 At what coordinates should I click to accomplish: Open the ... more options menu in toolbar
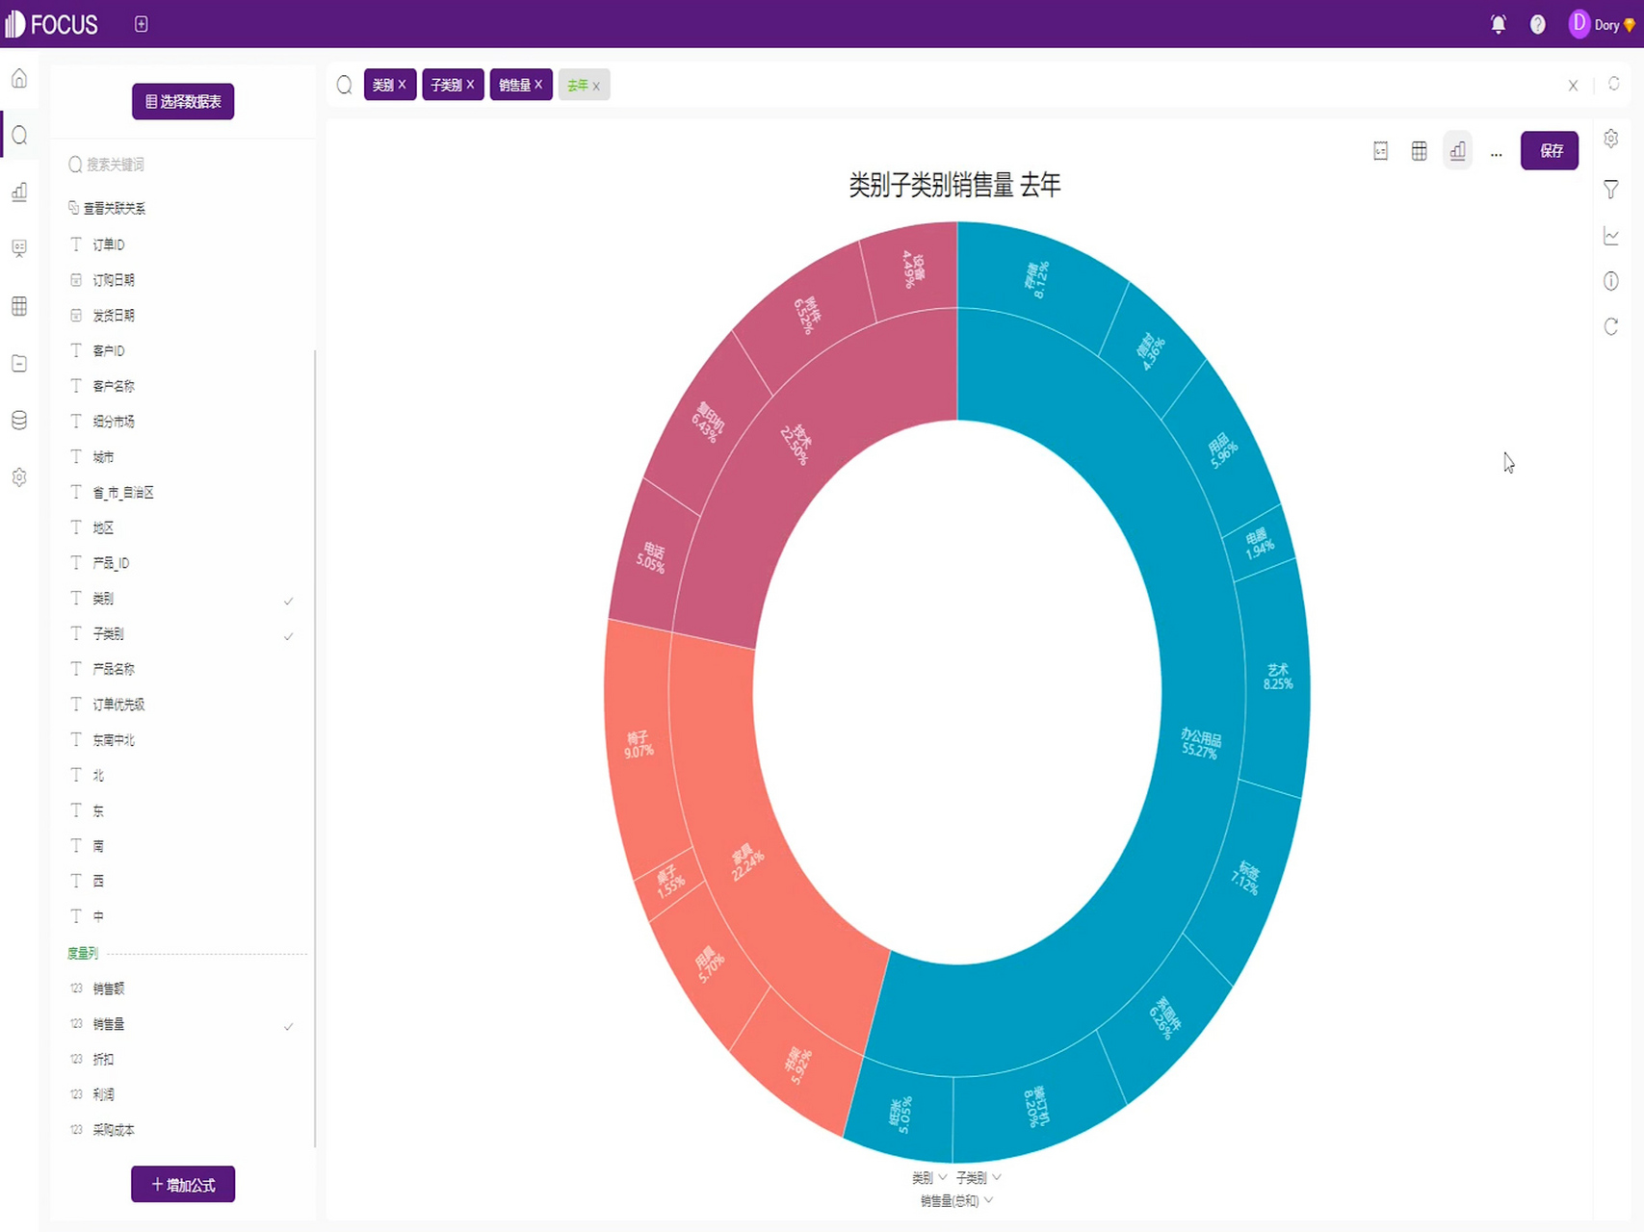pyautogui.click(x=1496, y=151)
